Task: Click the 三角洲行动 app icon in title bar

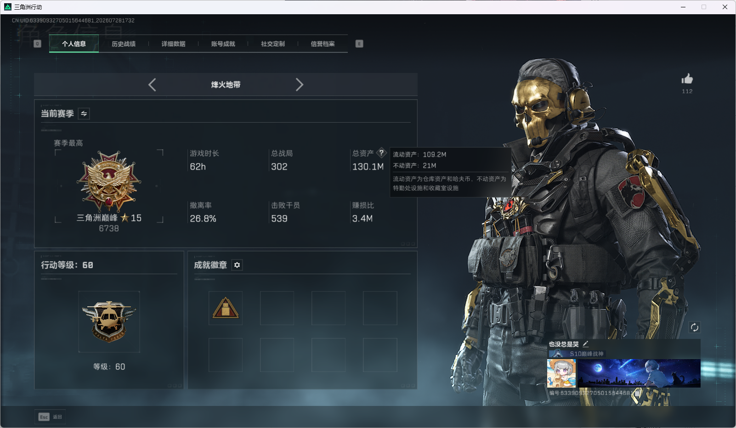Action: click(x=8, y=7)
